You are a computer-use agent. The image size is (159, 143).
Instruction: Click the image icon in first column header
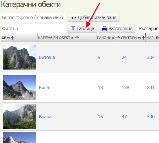4,38
